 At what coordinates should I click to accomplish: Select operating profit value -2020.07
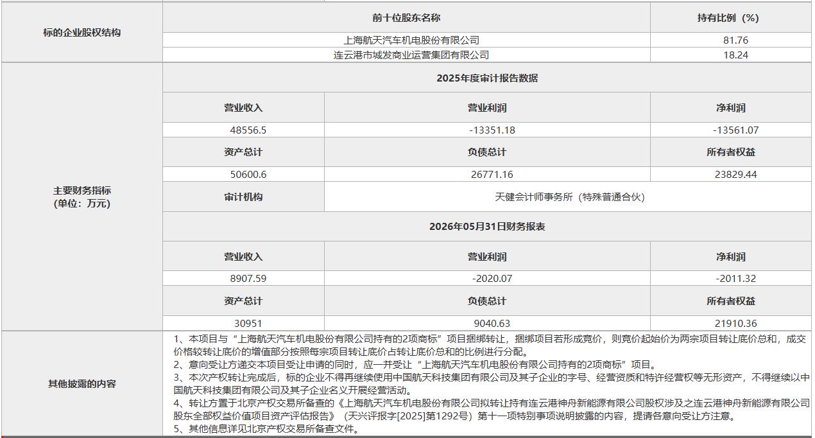(492, 279)
